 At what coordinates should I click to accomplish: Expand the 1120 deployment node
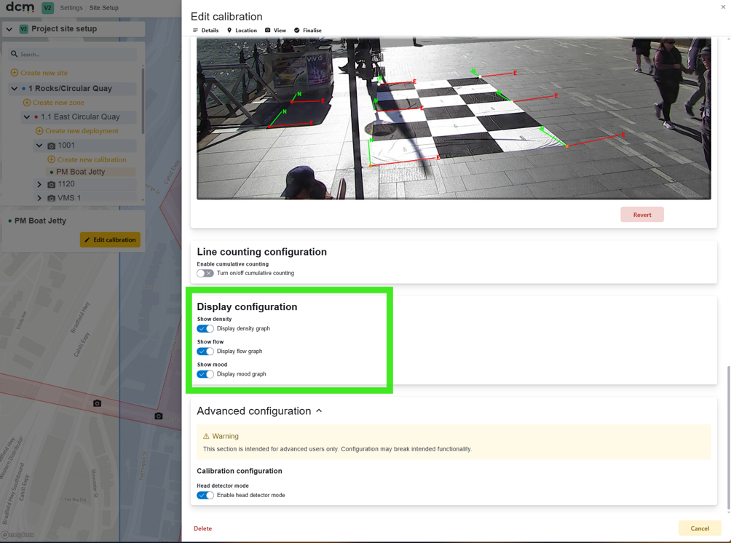click(x=39, y=185)
